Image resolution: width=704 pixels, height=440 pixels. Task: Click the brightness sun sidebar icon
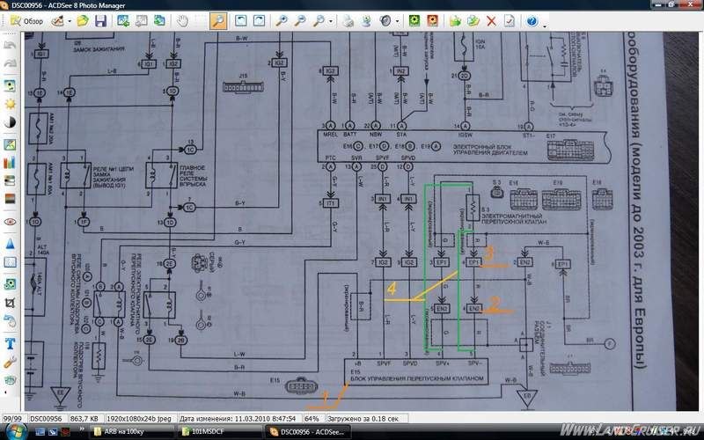point(10,104)
